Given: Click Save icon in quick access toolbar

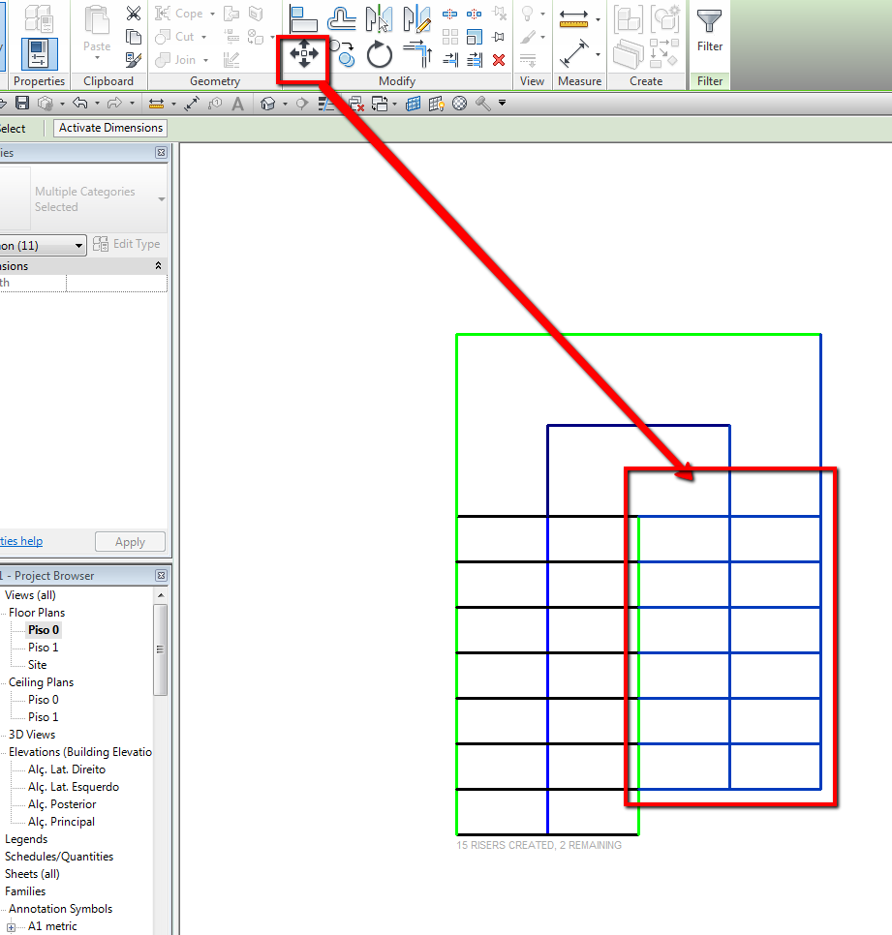Looking at the screenshot, I should click(22, 104).
